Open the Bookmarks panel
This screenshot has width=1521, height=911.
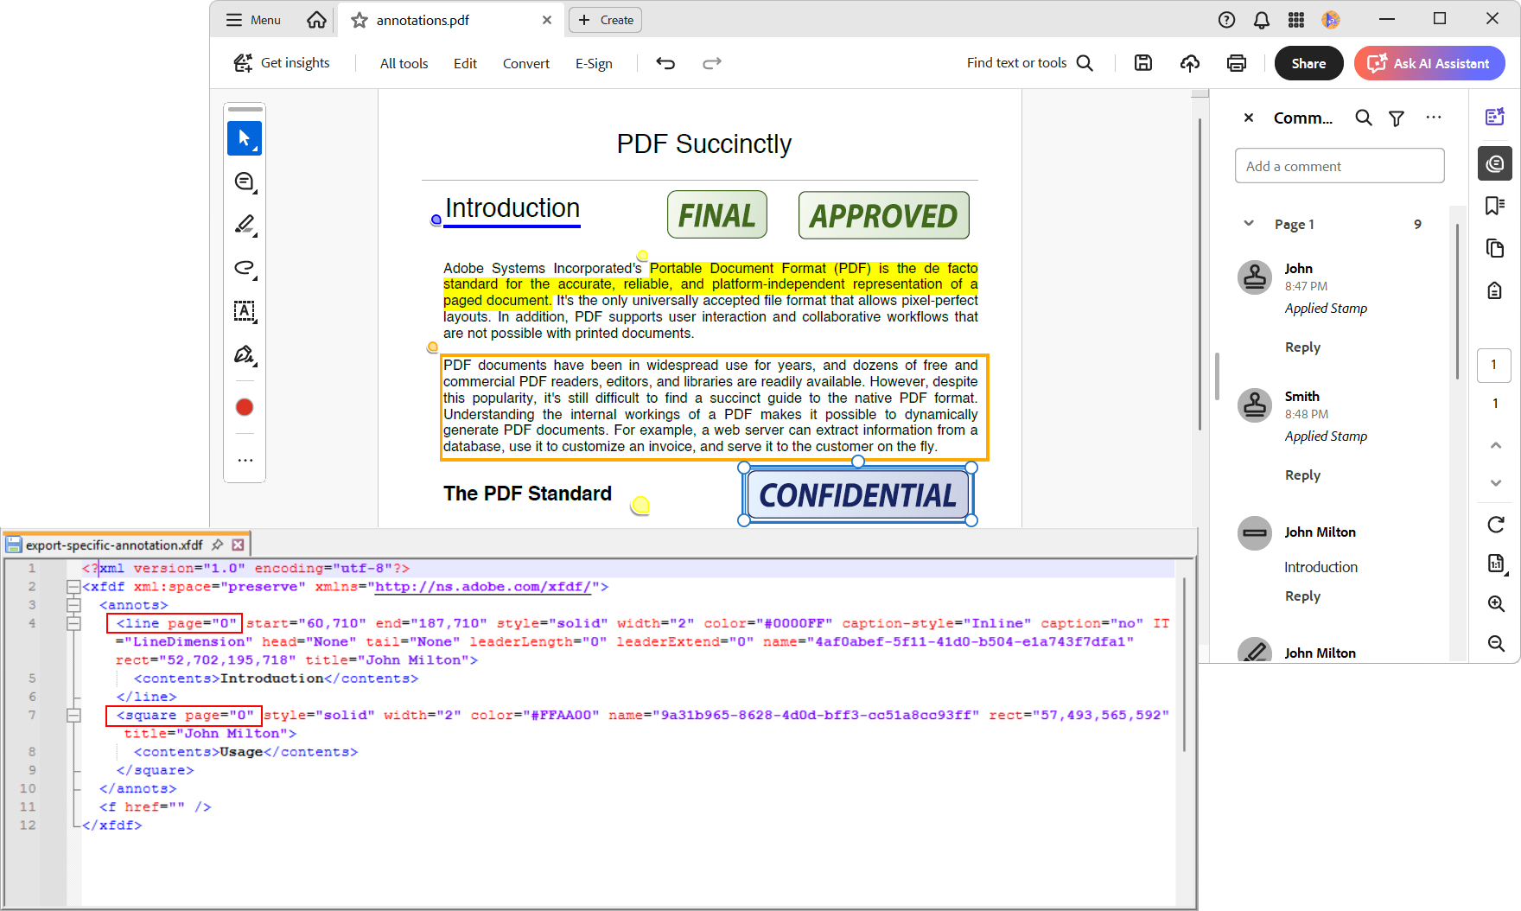(1495, 206)
